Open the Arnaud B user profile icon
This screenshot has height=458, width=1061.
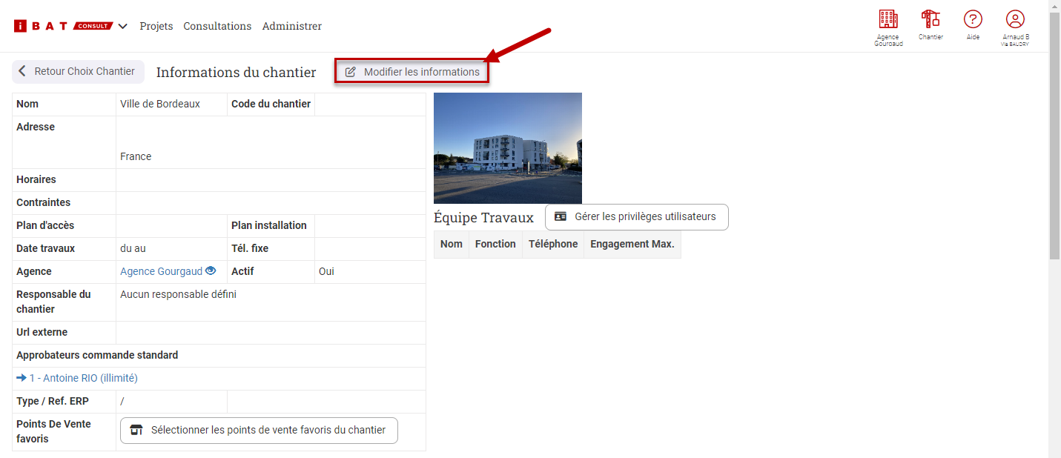[1015, 27]
